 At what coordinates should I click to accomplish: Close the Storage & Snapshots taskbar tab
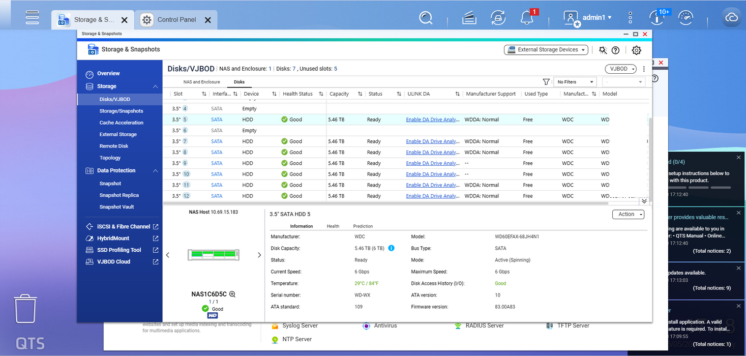coord(124,20)
